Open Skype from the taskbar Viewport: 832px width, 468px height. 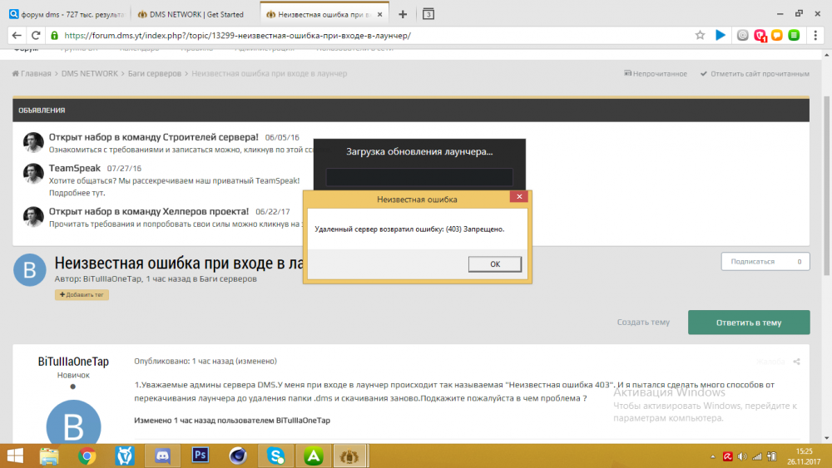(275, 455)
